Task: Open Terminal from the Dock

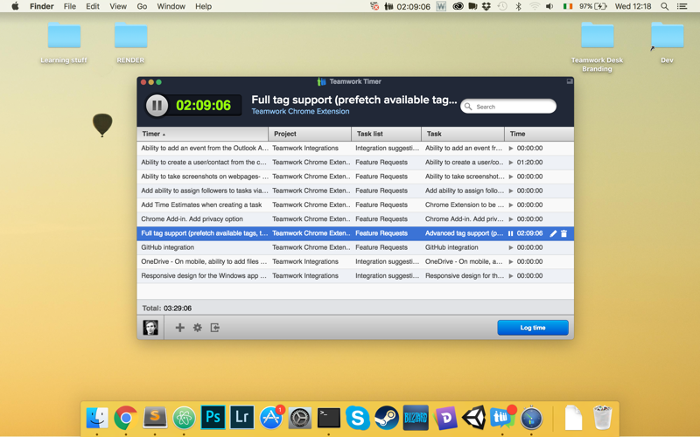Action: tap(329, 418)
